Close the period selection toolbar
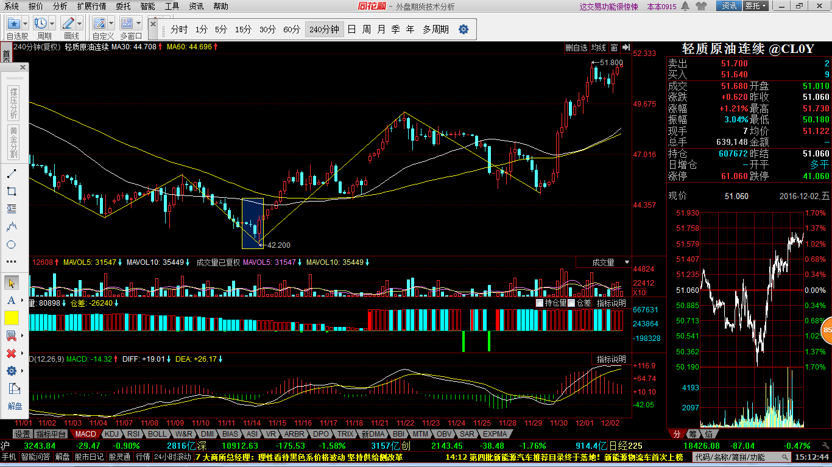Image resolution: width=832 pixels, height=467 pixels. click(153, 23)
